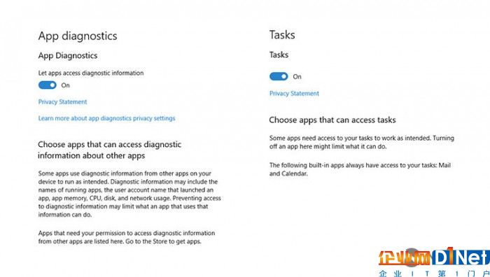Open Privacy Statement link under Tasks
The width and height of the screenshot is (490, 277).
pos(294,93)
